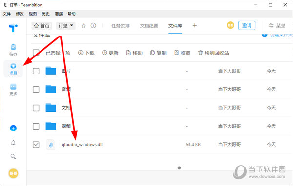Open the 文档 folder icon
This screenshot has height=186, width=293.
[51, 108]
